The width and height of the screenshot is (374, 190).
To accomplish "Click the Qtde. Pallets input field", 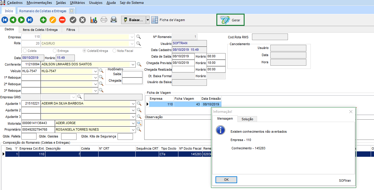I will 29,137.
